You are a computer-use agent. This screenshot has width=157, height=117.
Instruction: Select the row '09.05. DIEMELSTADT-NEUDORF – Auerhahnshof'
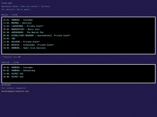coord(37,36)
